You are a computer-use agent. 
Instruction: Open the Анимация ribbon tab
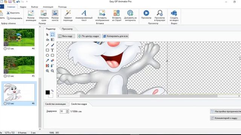point(48,7)
